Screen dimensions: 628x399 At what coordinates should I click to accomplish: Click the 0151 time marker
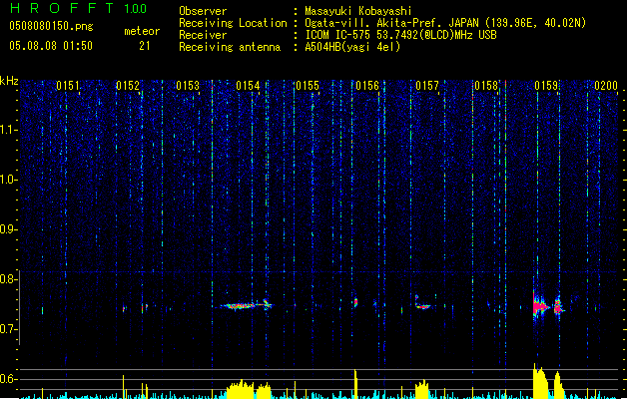click(x=68, y=86)
